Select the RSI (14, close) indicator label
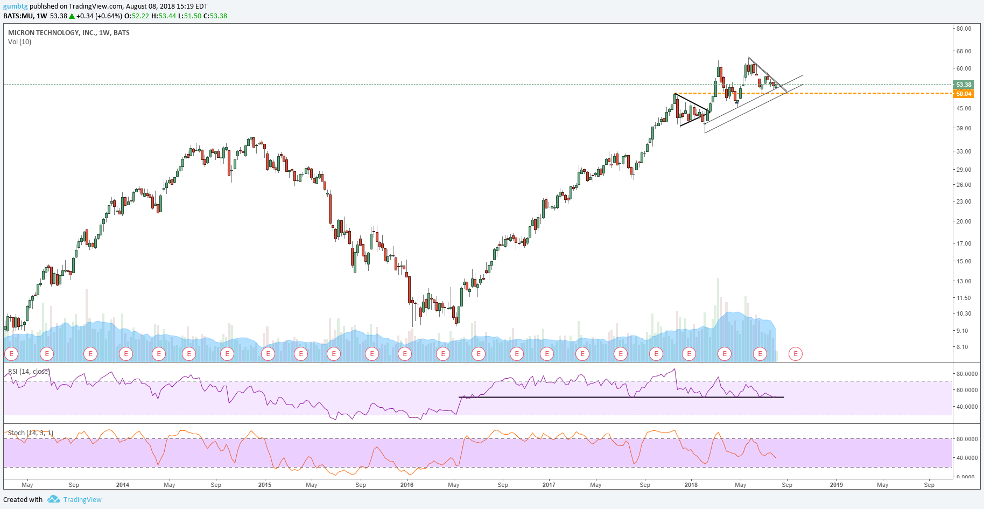The width and height of the screenshot is (984, 509). tap(29, 372)
